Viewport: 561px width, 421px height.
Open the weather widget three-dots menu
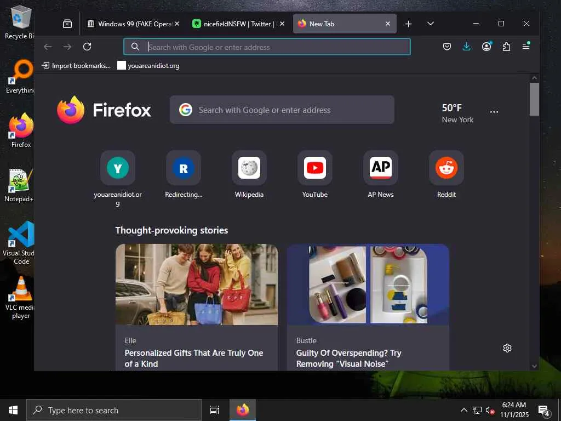point(494,112)
